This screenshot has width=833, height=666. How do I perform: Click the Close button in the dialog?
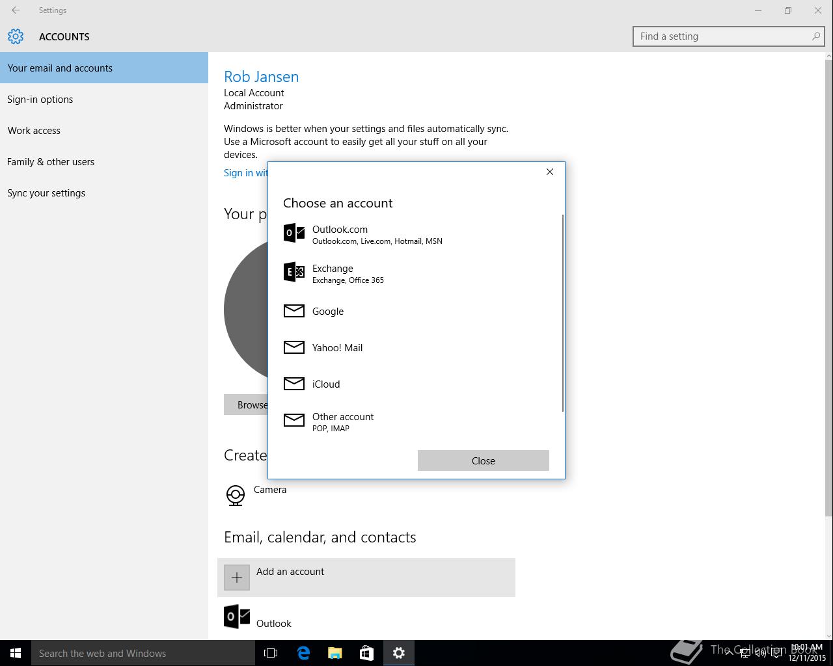coord(484,460)
